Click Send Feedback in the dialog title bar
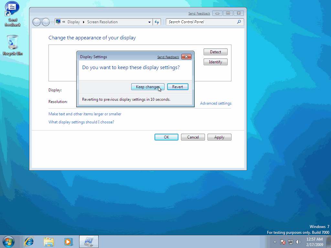Viewport: 331px width, 248px height. coord(168,57)
